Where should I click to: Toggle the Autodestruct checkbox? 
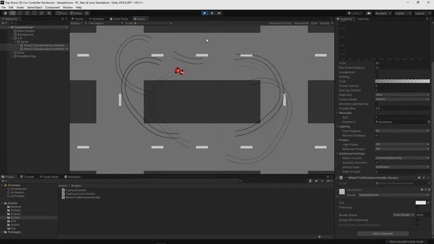[x=377, y=73]
